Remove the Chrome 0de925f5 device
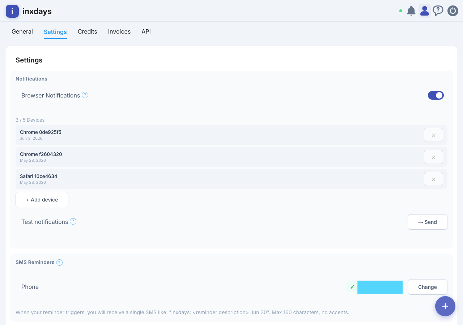This screenshot has height=325, width=463. point(433,135)
